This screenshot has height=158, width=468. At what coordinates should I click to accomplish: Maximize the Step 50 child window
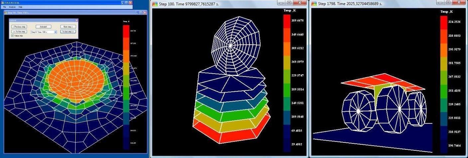click(141, 13)
